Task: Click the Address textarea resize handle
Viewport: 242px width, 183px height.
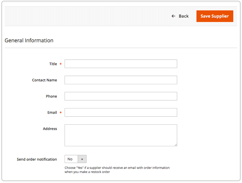Action: (x=176, y=145)
